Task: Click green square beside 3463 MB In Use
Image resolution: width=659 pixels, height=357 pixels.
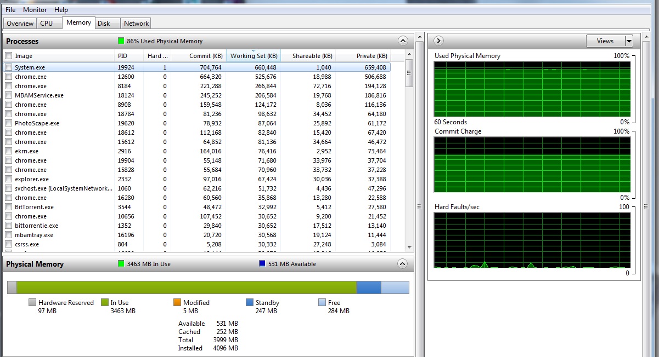Action: 121,264
